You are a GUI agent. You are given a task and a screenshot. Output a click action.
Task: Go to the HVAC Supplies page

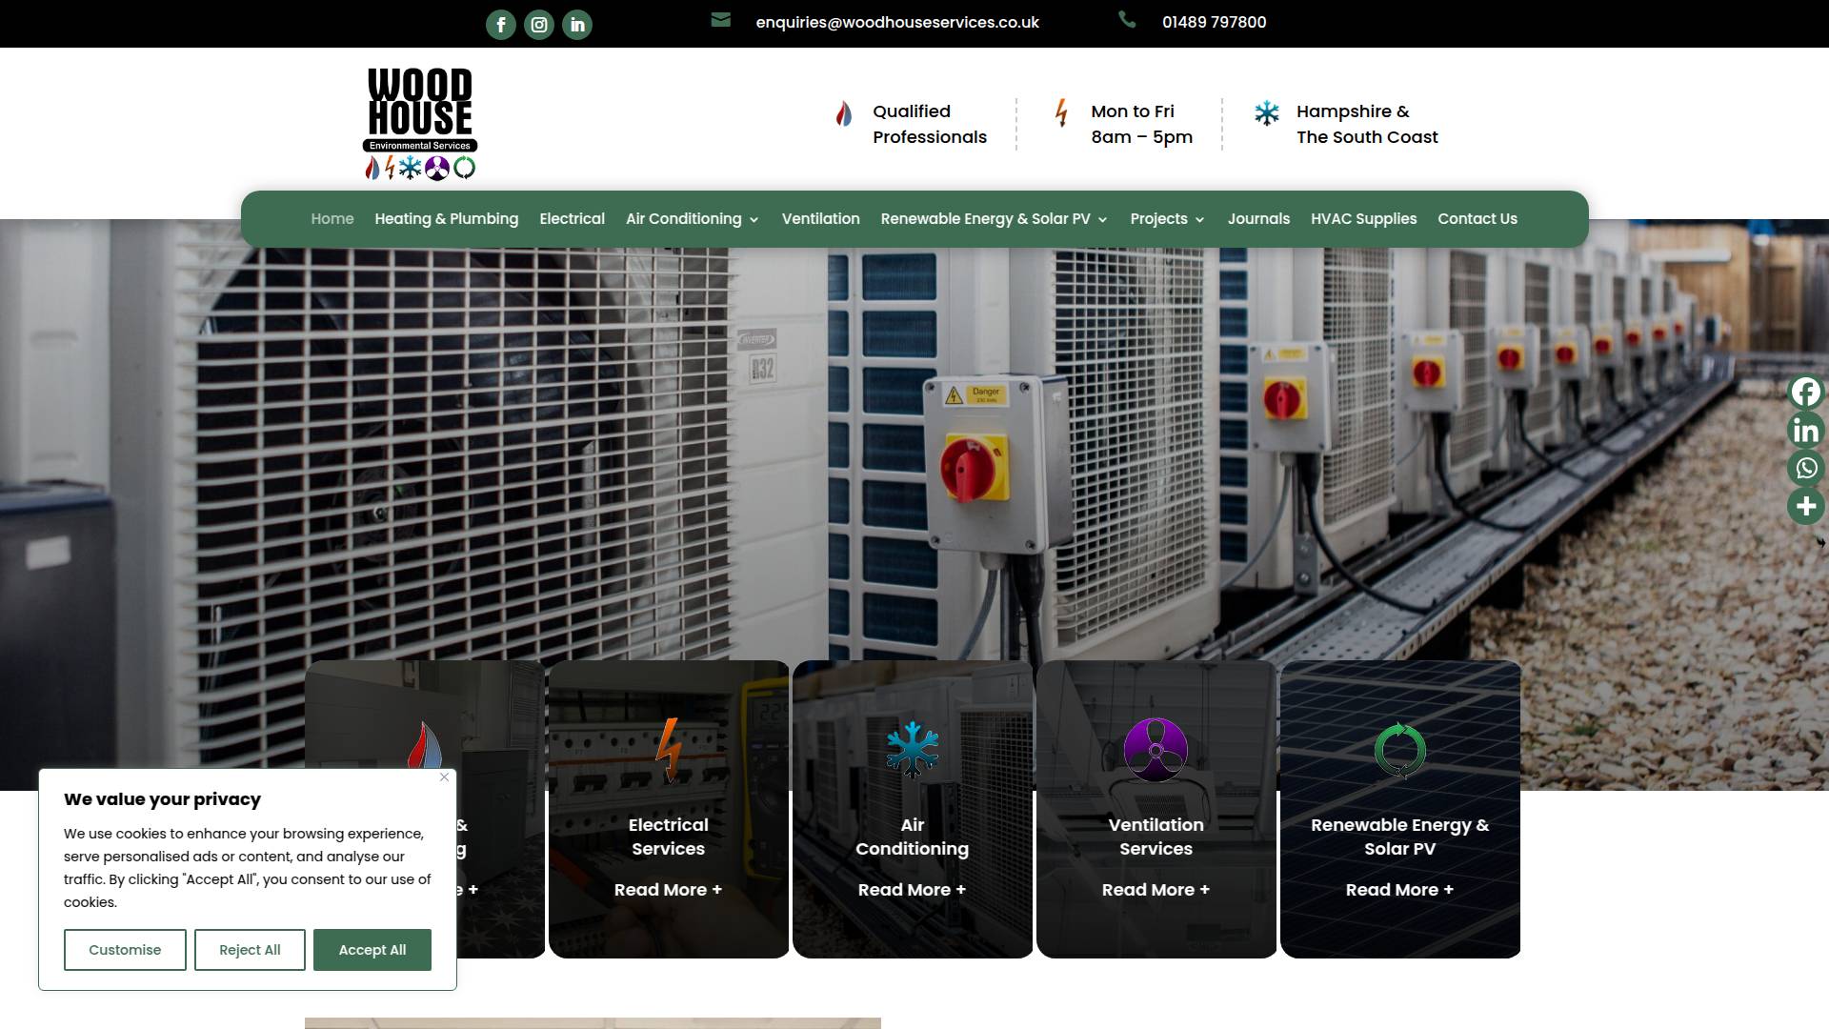1363,219
